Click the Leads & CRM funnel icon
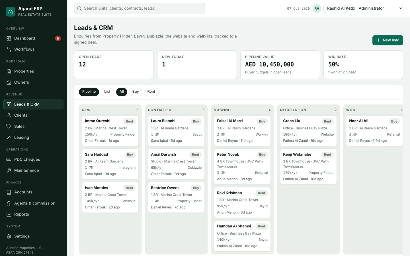This screenshot has width=410, height=256. 9,104
